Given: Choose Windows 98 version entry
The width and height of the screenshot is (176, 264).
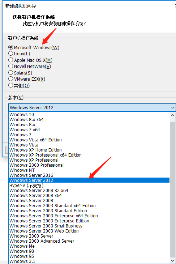Looking at the screenshot, I should pos(89,251).
